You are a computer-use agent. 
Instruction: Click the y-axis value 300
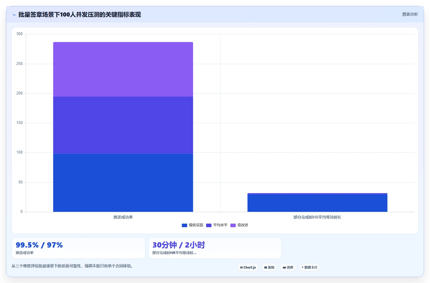pyautogui.click(x=19, y=34)
